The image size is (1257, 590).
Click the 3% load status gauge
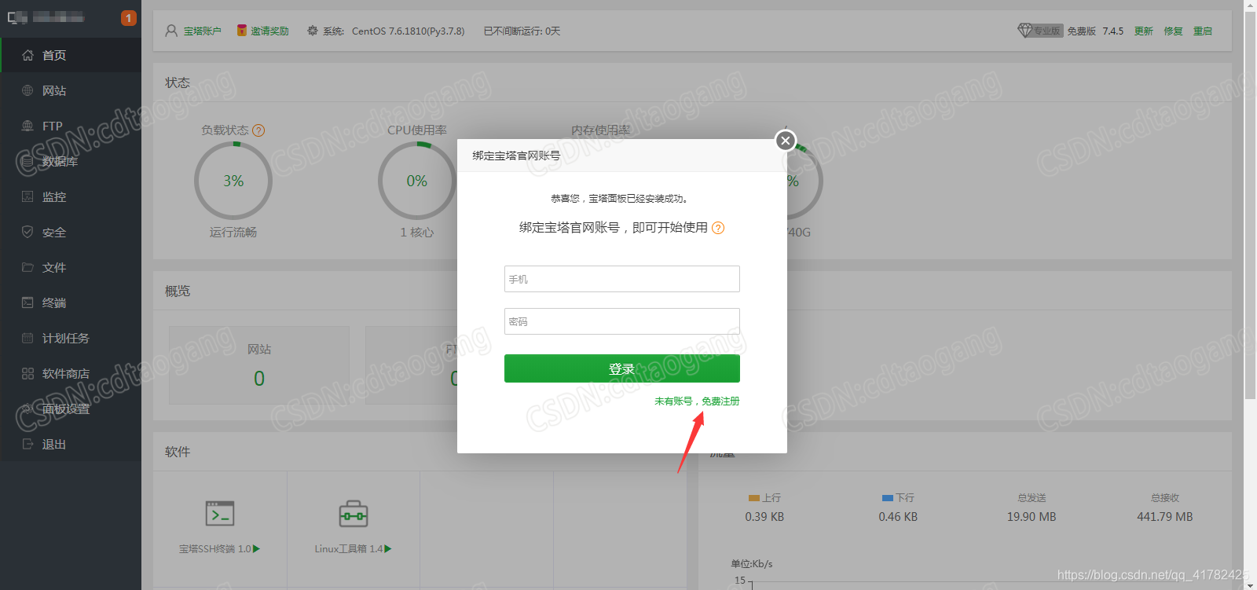click(233, 181)
